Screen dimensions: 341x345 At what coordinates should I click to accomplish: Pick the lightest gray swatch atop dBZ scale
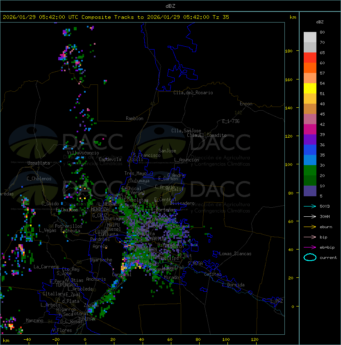[x=310, y=37]
